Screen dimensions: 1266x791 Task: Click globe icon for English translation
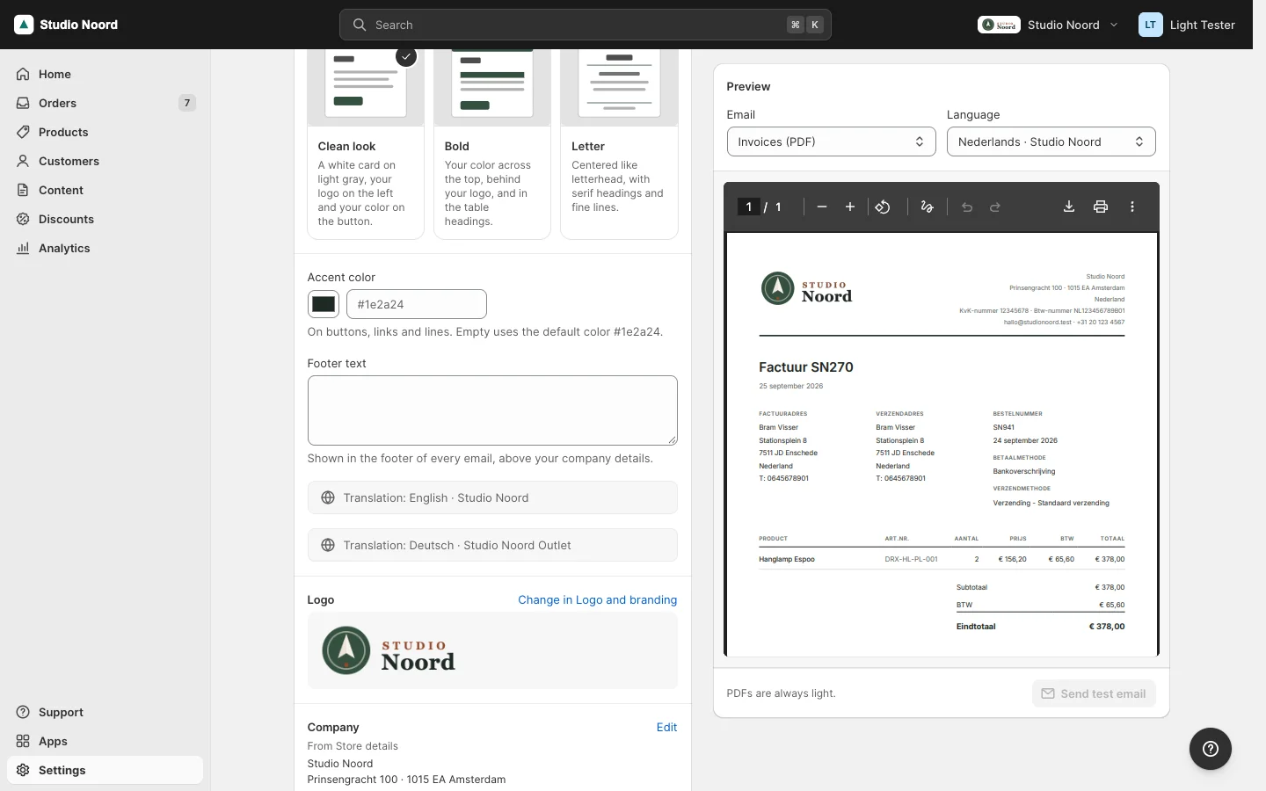coord(328,497)
